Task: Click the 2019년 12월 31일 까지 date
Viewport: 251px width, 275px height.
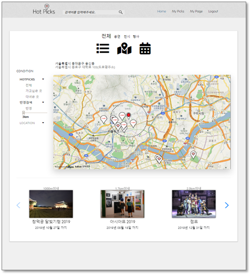Action: tap(194, 228)
